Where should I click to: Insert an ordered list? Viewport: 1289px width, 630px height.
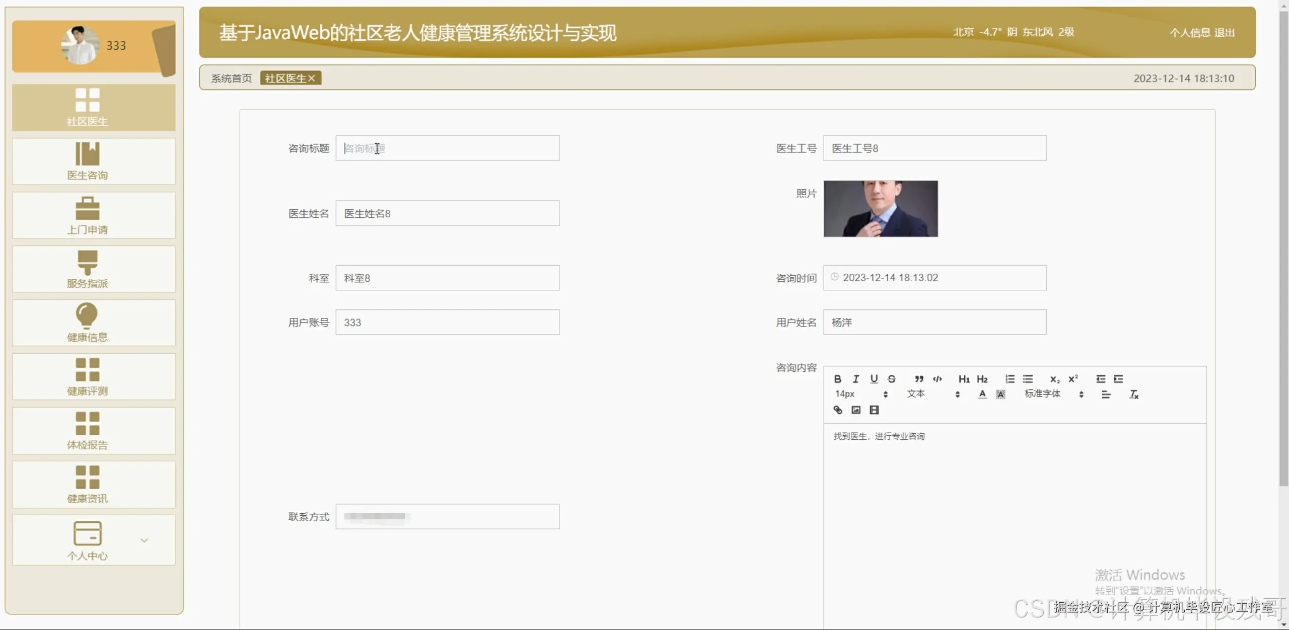point(1009,379)
